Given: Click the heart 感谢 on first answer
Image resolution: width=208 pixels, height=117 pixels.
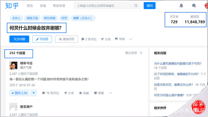Looking at the screenshot, I should [x=99, y=93].
